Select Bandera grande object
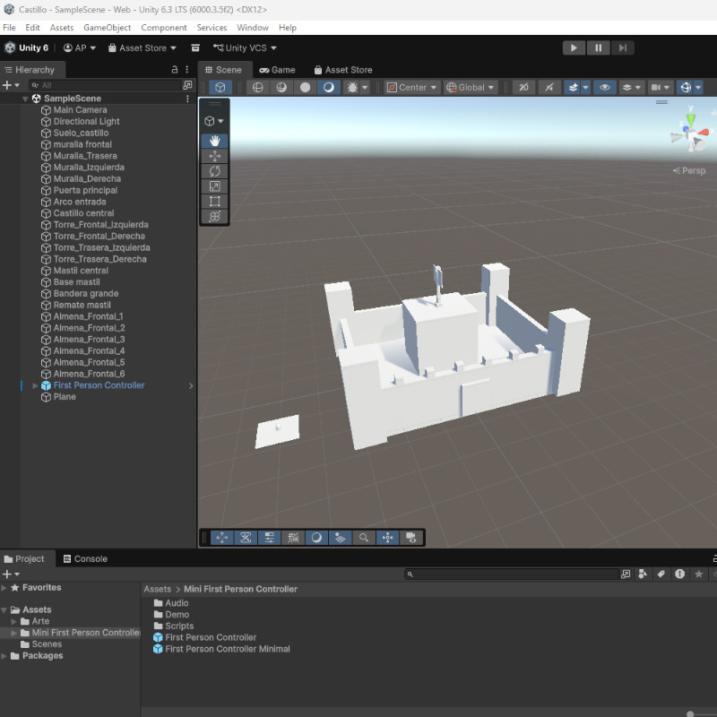717x717 pixels. click(x=86, y=294)
